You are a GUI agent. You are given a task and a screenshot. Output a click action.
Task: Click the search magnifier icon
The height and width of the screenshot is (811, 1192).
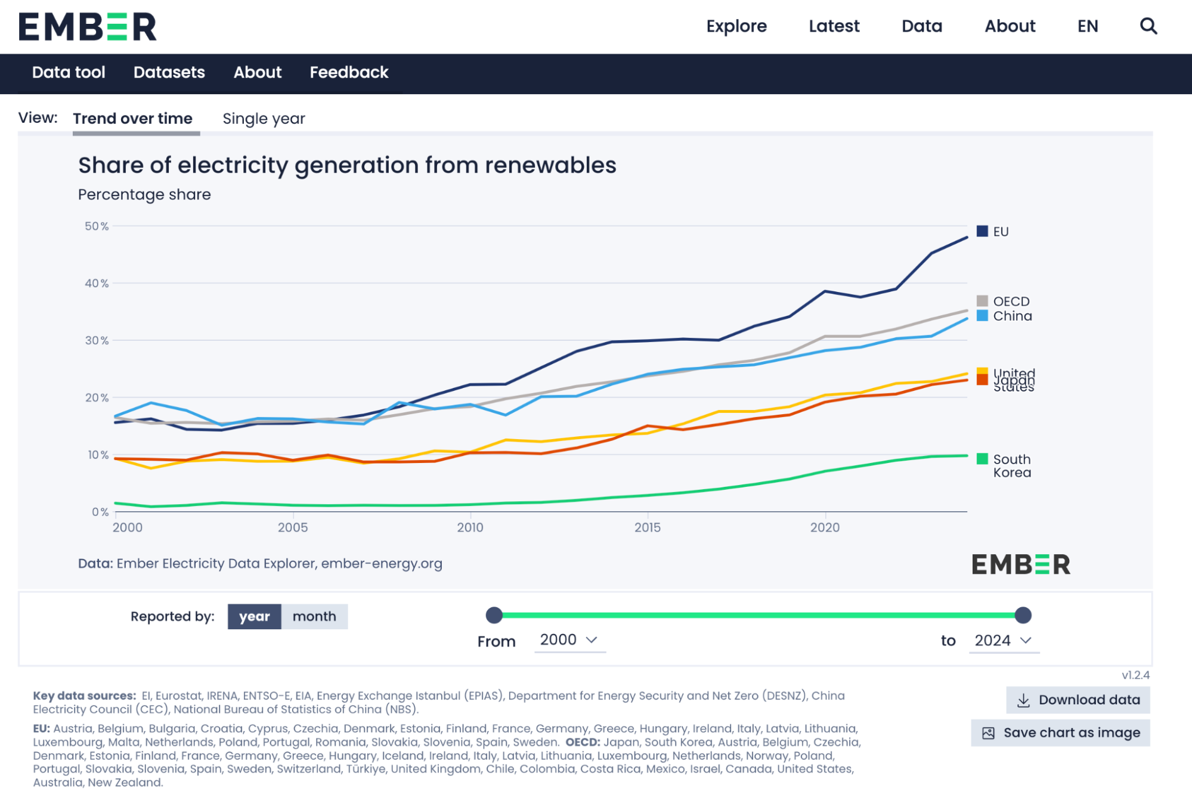[1148, 26]
